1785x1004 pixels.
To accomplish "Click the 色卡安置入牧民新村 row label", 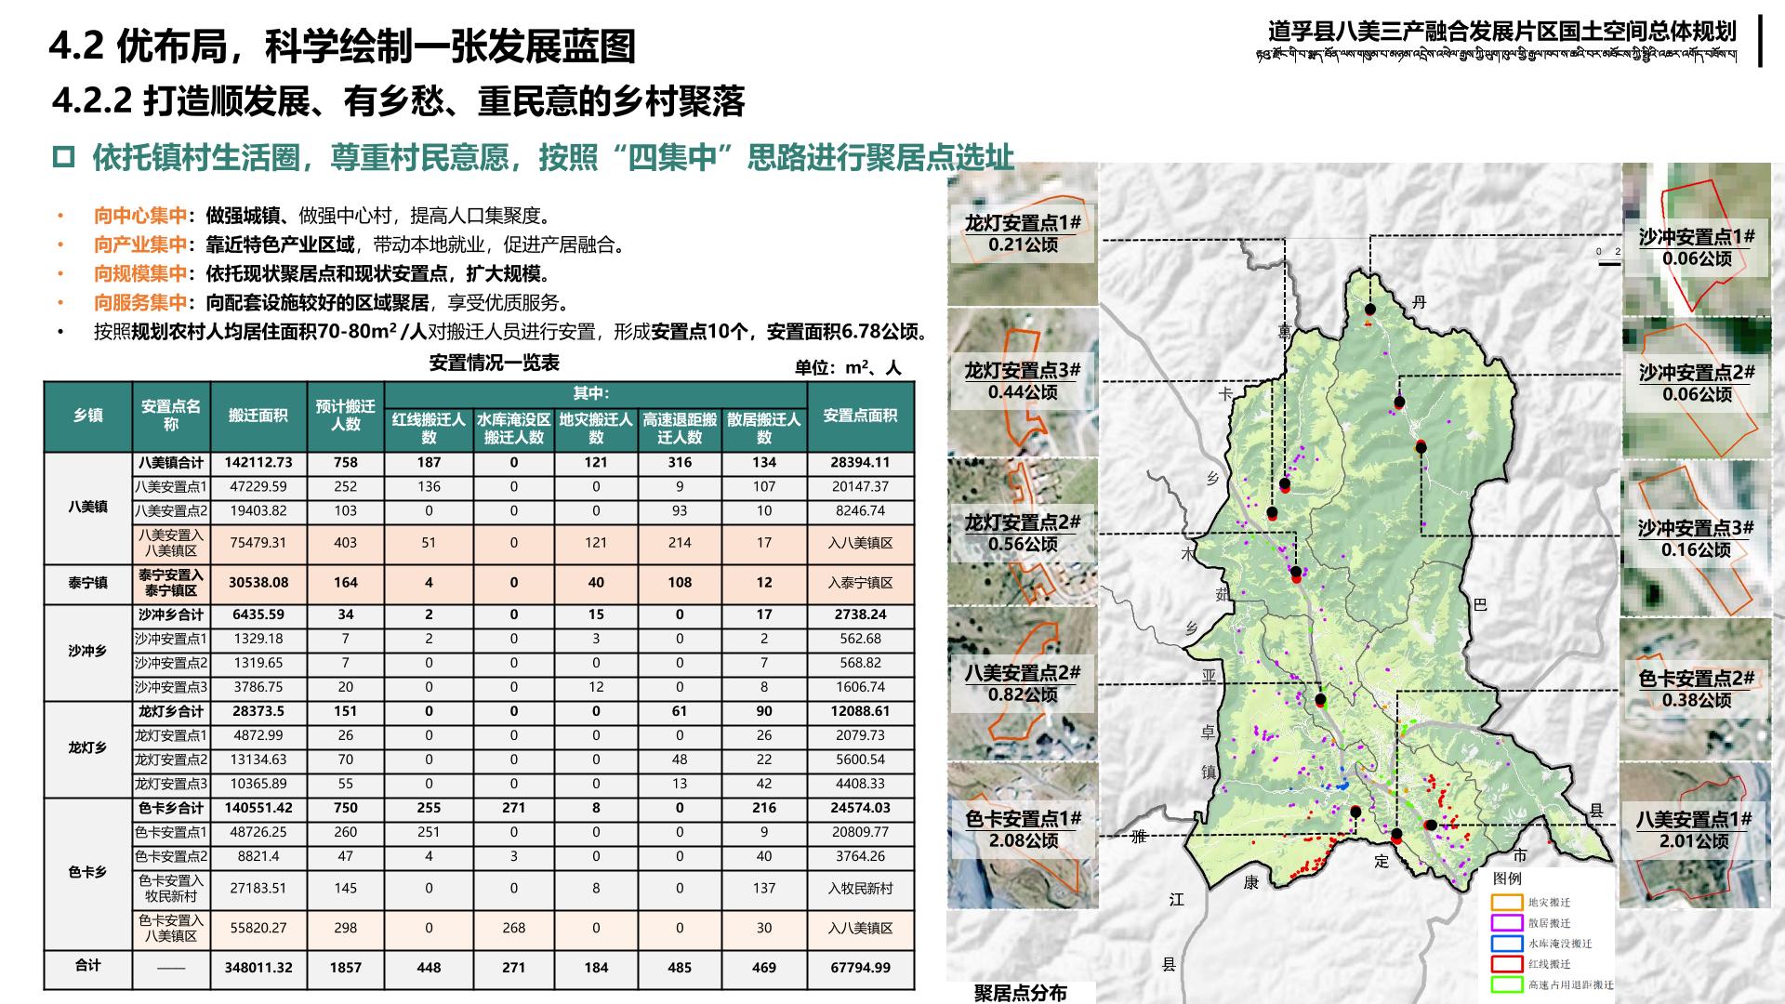I will (171, 889).
